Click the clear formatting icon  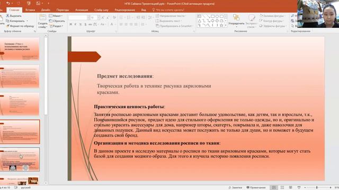[114, 17]
